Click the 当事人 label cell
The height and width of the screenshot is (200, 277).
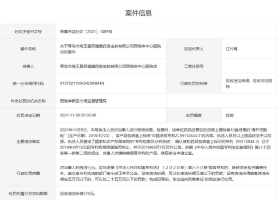point(28,66)
